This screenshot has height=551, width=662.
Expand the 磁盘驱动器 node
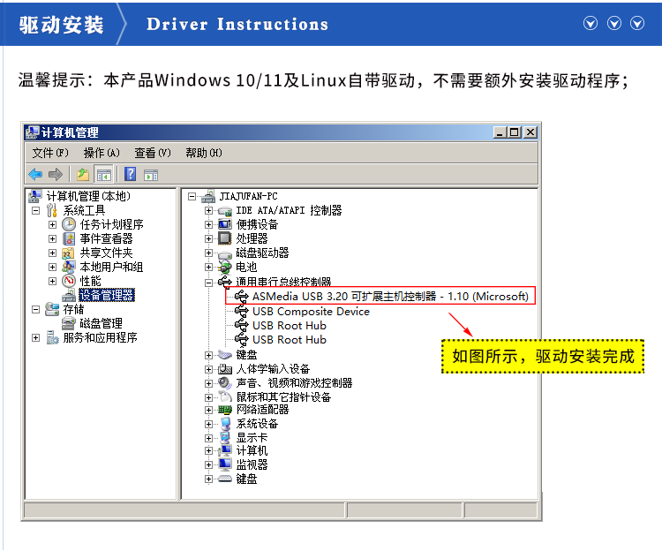pos(208,253)
